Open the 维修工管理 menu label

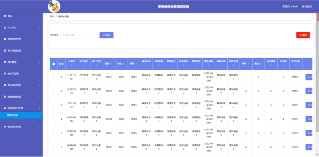13,74
